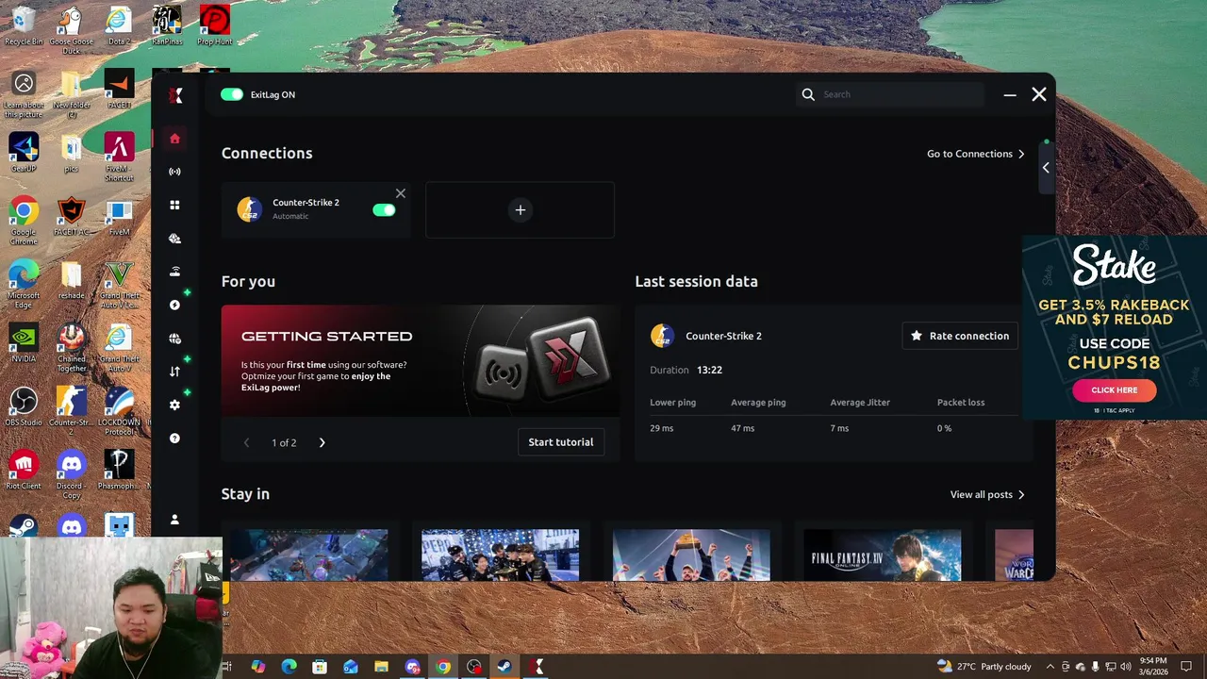
Task: Open Prop Hunt desktop shortcut
Action: pos(214,25)
